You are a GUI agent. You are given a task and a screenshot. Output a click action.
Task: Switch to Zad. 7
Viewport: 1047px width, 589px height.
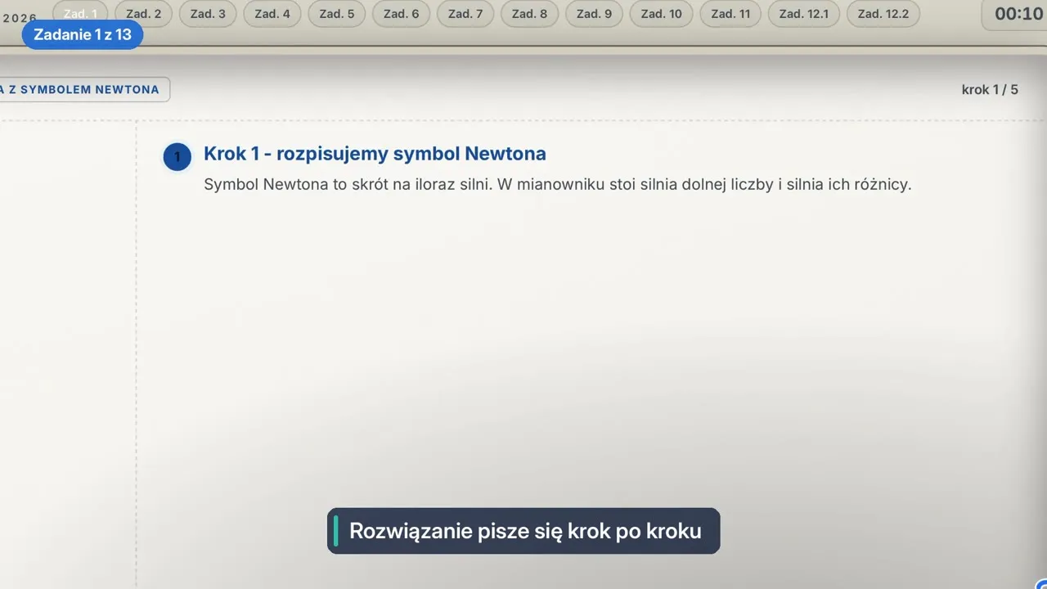[465, 14]
